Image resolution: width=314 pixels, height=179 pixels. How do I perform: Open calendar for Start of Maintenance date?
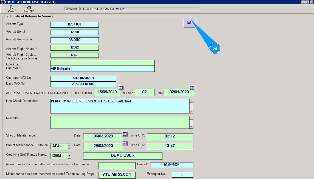pos(125,134)
